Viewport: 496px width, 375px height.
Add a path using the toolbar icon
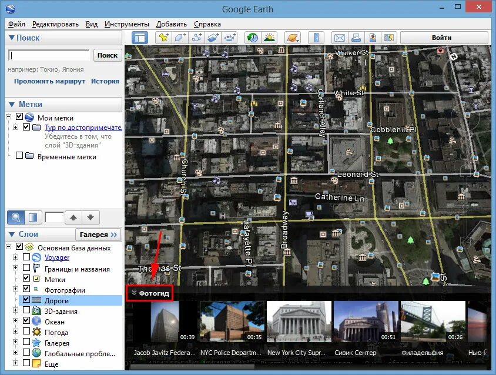(196, 38)
